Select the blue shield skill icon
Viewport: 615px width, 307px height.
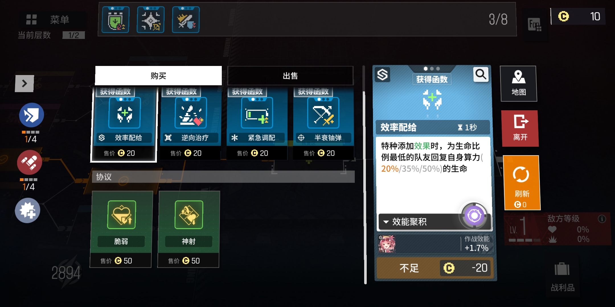[x=31, y=115]
